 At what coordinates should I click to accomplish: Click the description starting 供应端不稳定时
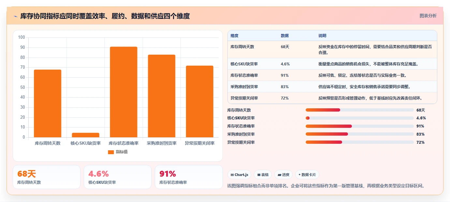coord(364,87)
